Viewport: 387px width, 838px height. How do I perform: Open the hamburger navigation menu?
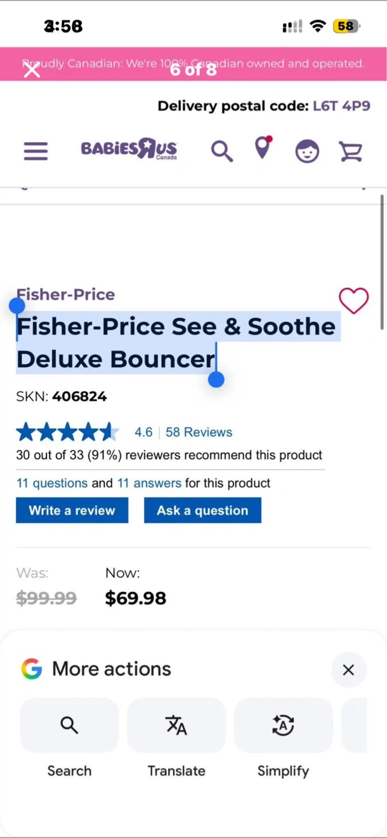click(35, 151)
